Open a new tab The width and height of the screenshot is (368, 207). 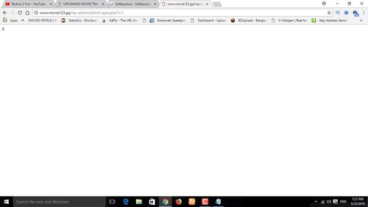pos(217,4)
